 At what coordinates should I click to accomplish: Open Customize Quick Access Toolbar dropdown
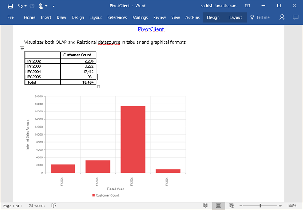click(x=53, y=6)
